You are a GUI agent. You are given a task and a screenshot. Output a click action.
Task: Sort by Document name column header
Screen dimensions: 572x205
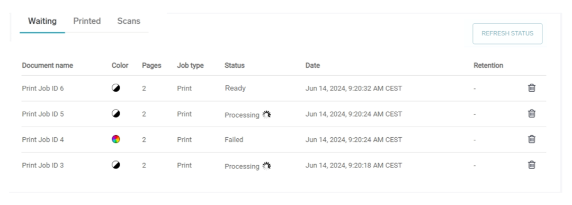coord(48,66)
